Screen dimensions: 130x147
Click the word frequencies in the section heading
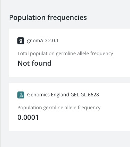(x=67, y=18)
